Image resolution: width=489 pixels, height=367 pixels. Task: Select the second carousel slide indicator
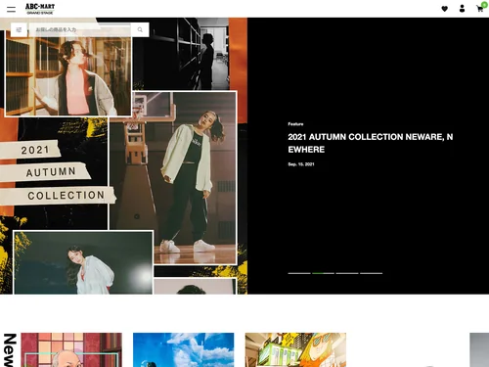(323, 273)
